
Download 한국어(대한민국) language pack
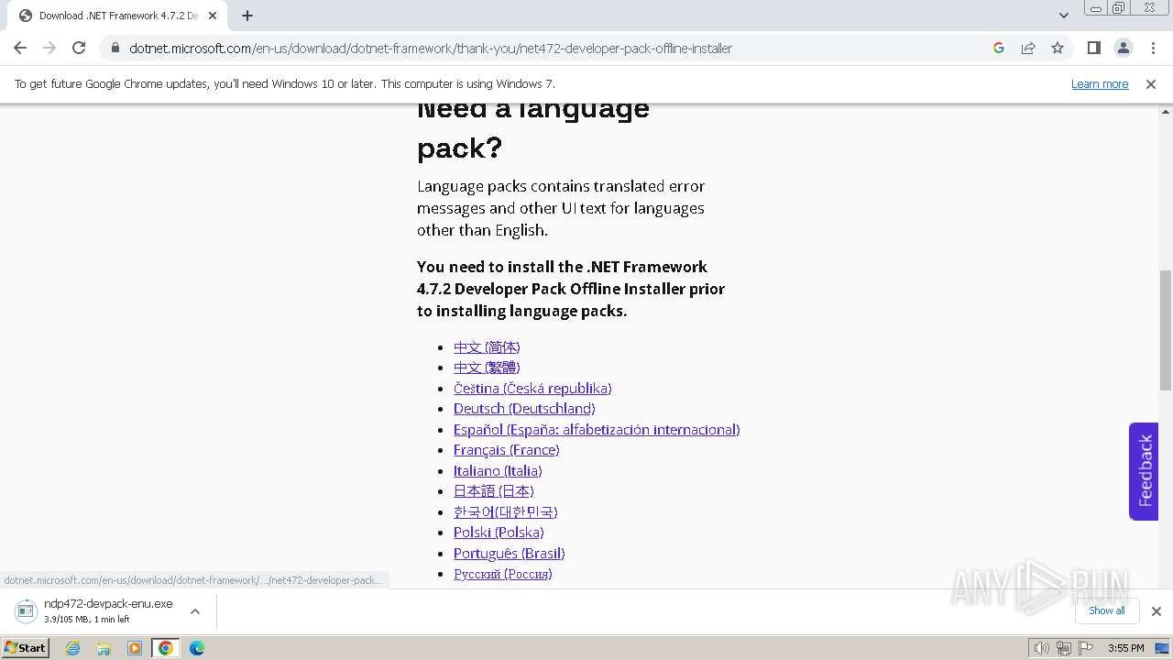click(x=505, y=512)
